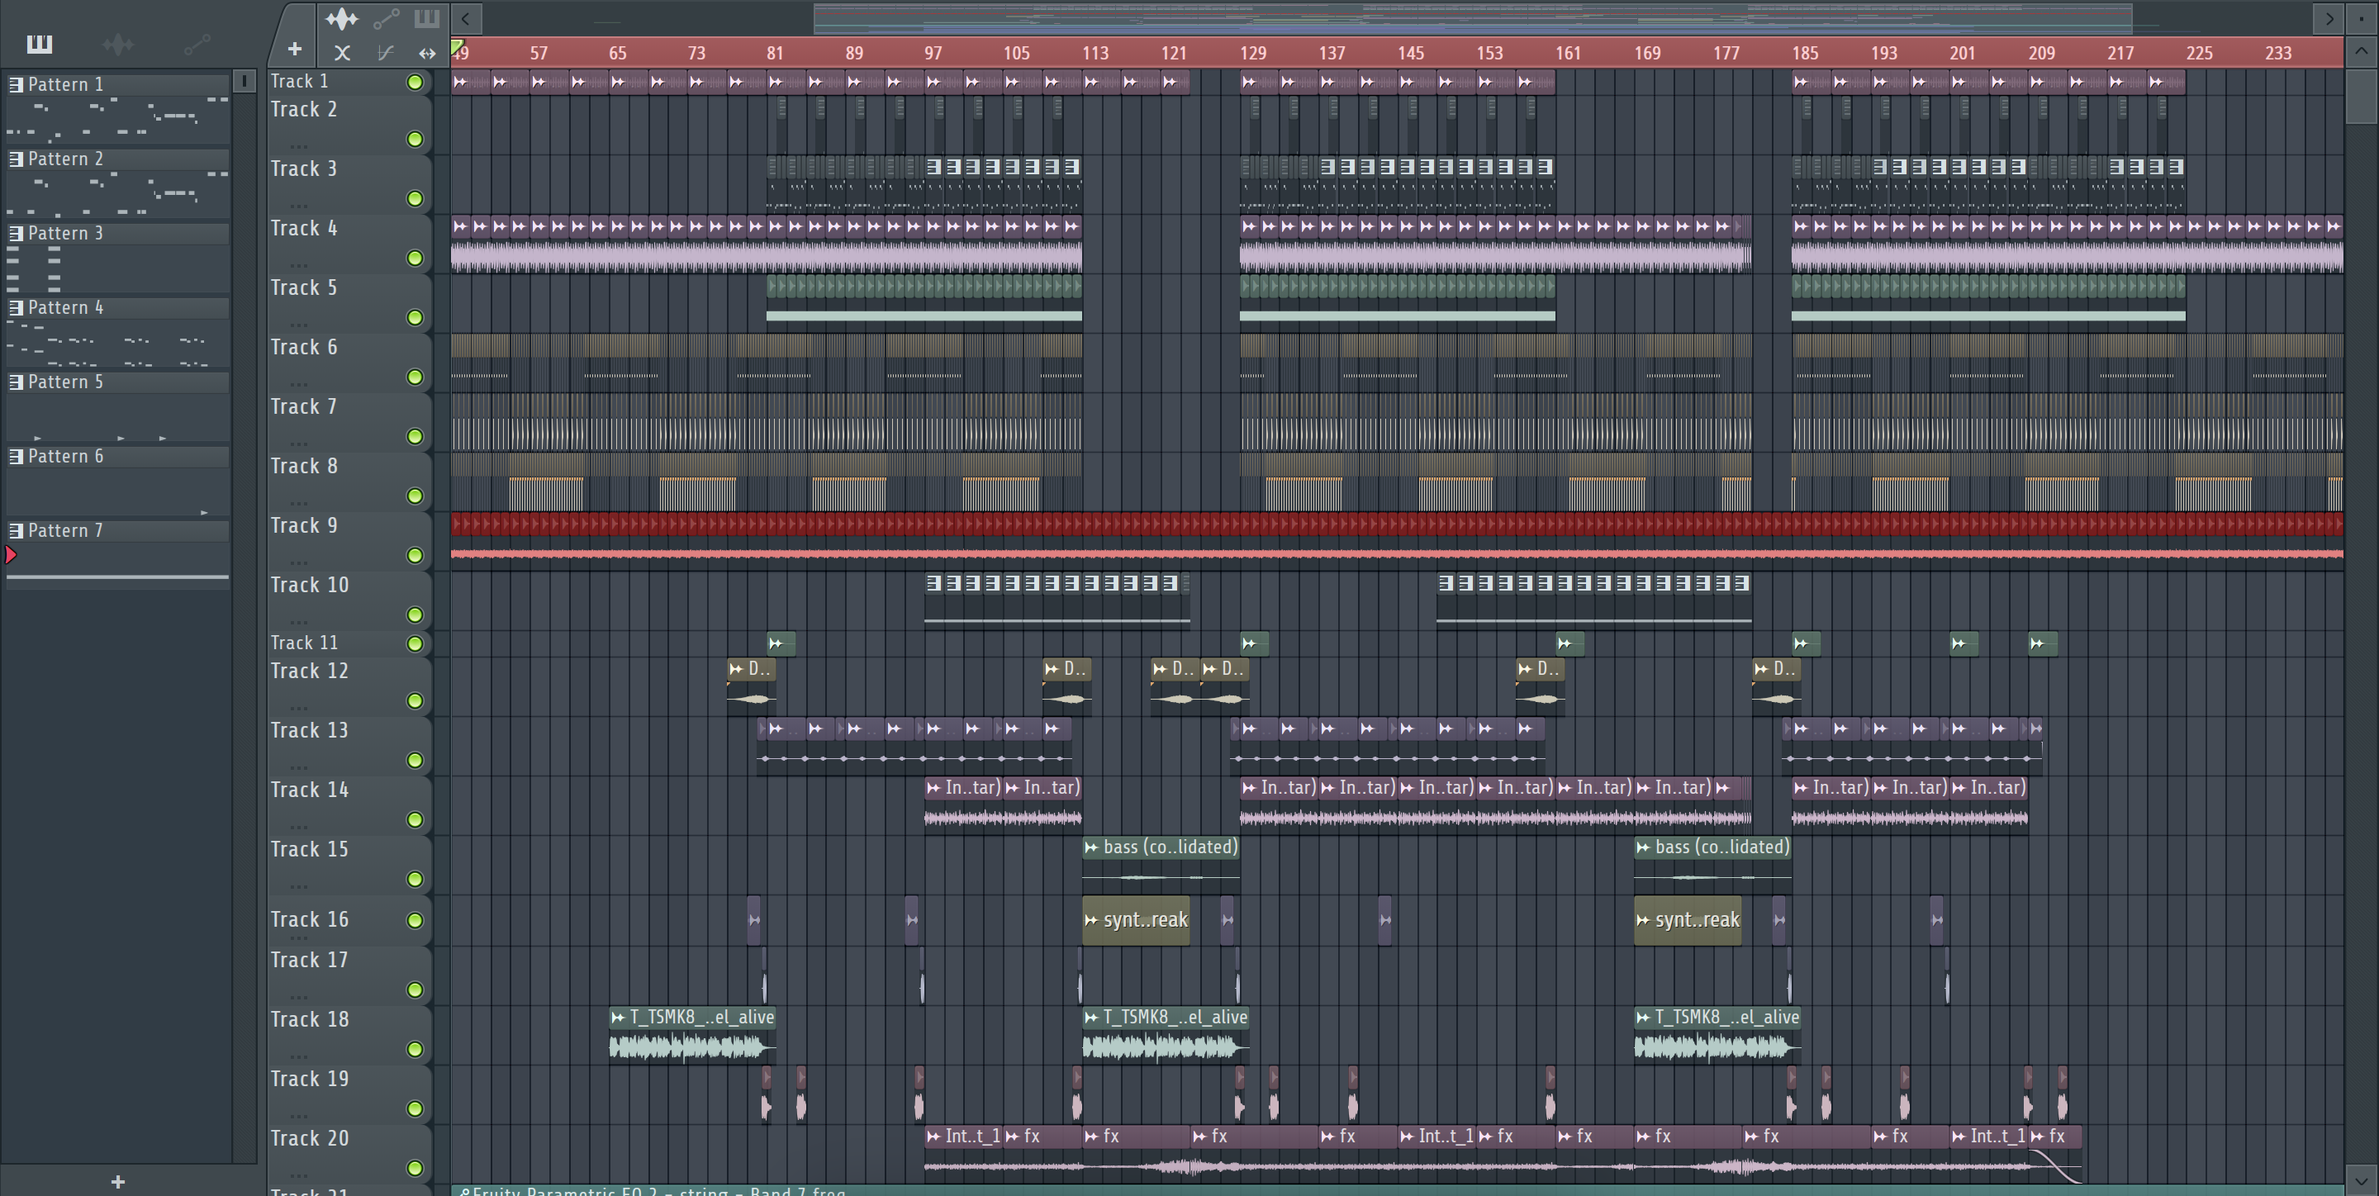
Task: Click the piano-roll icon beside Pattern 2
Action: click(x=16, y=159)
